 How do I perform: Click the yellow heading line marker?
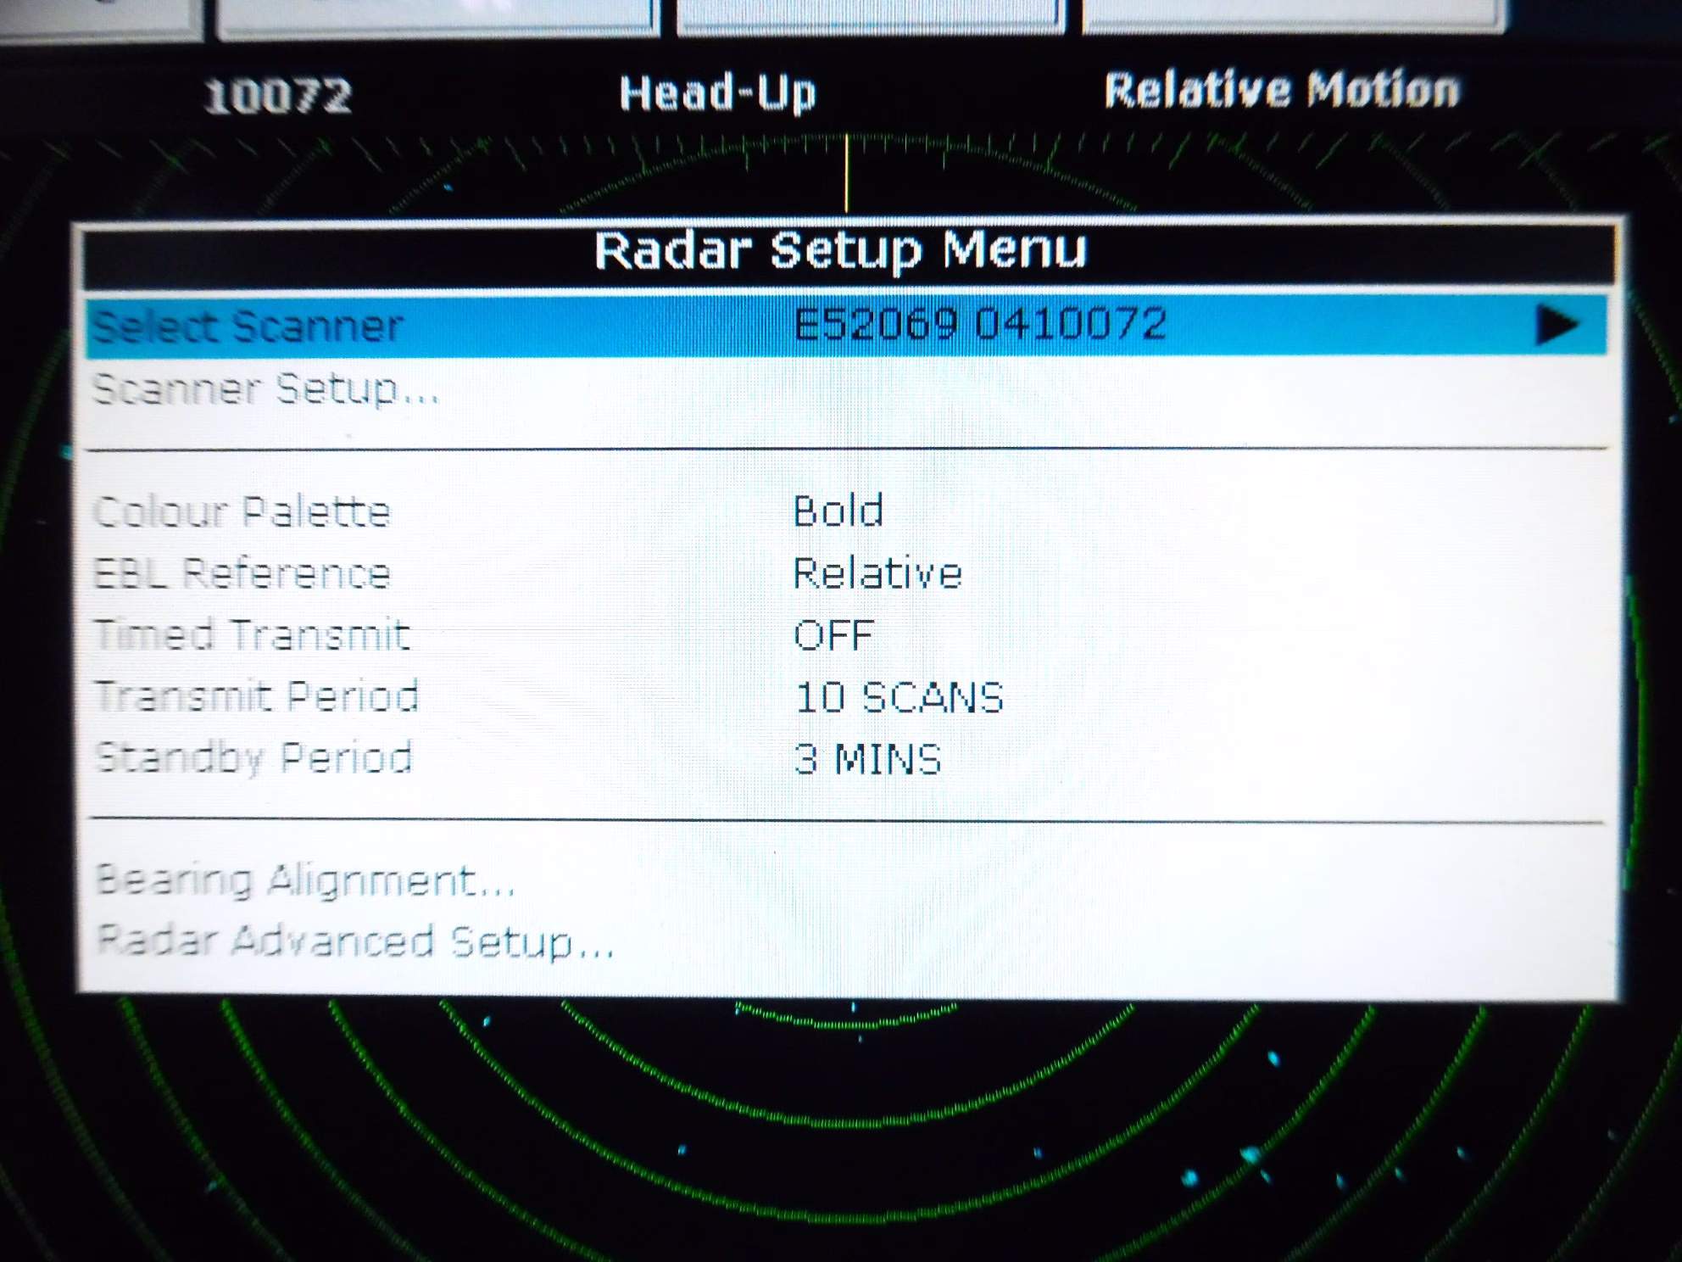point(846,173)
